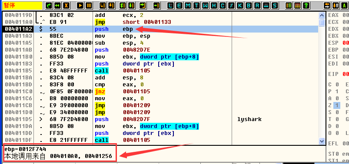Click the disassembly scrollbar down arrow
Screen dimensions: 349x164
click(322, 141)
